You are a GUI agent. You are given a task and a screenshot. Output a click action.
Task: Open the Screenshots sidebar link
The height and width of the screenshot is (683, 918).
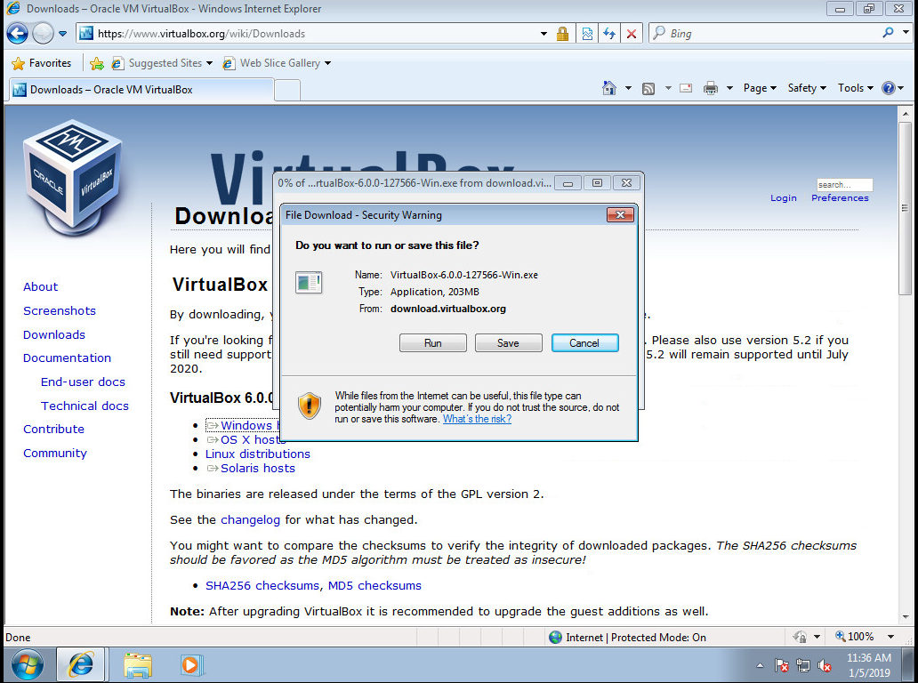59,310
